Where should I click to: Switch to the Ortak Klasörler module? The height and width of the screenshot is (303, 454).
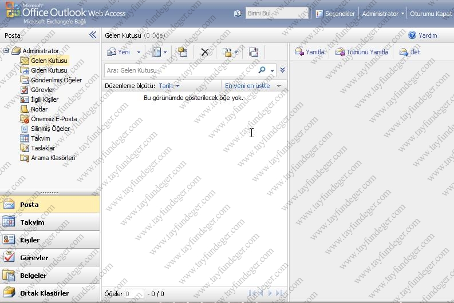click(x=50, y=293)
